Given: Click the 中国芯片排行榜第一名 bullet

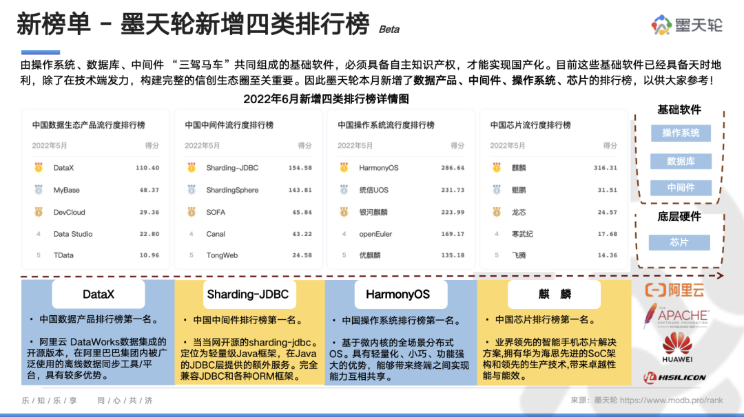Looking at the screenshot, I should [x=542, y=320].
